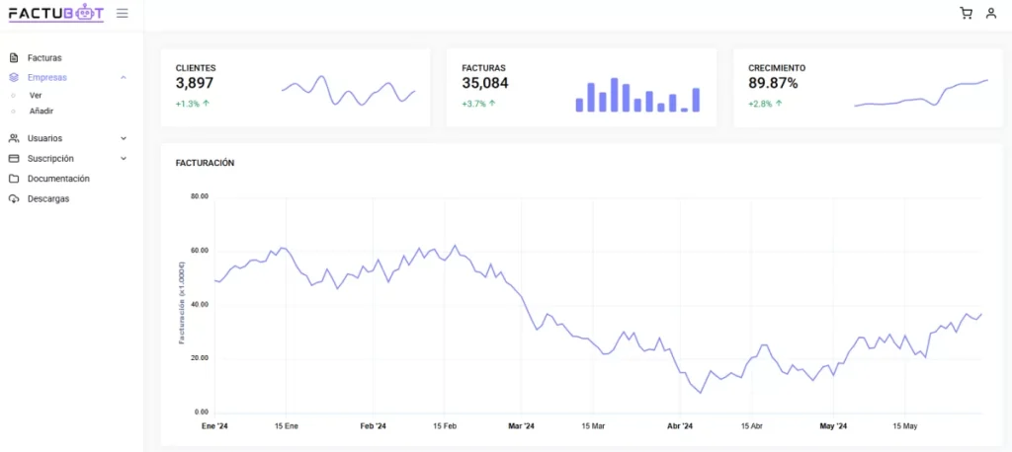Screen dimensions: 1012x452
Task: Click the Facturas bar chart
Action: (637, 96)
